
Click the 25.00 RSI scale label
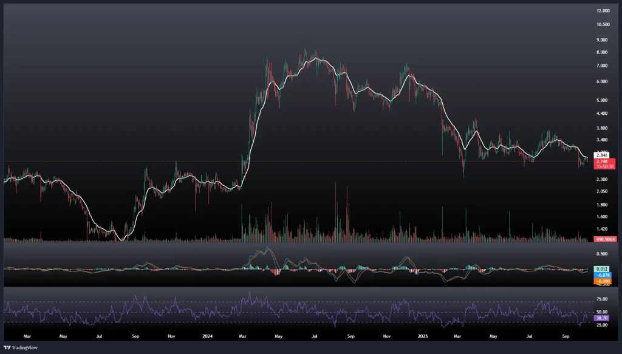click(x=603, y=325)
